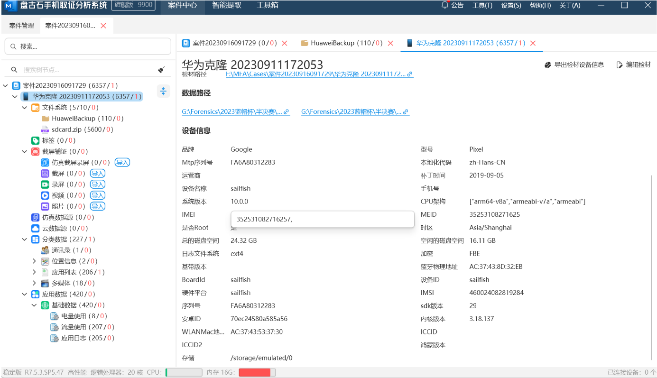The height and width of the screenshot is (378, 657).
Task: Open the 关于(A) menu
Action: [x=570, y=6]
